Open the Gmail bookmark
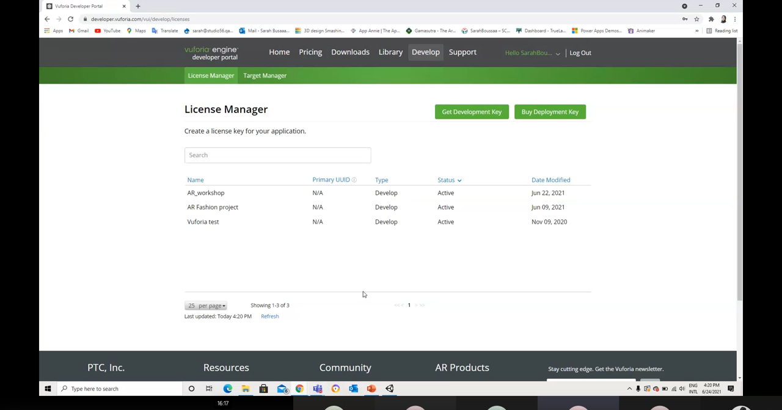The image size is (782, 410). pyautogui.click(x=79, y=31)
